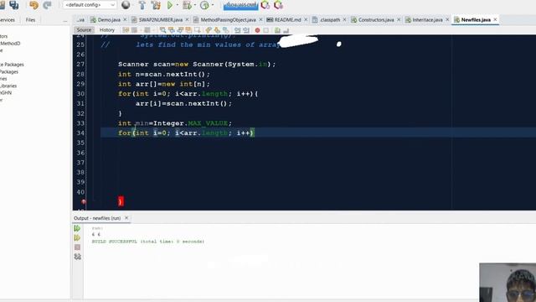Click the Stop icon in Output panel
This screenshot has height=302, width=536.
pos(77,247)
